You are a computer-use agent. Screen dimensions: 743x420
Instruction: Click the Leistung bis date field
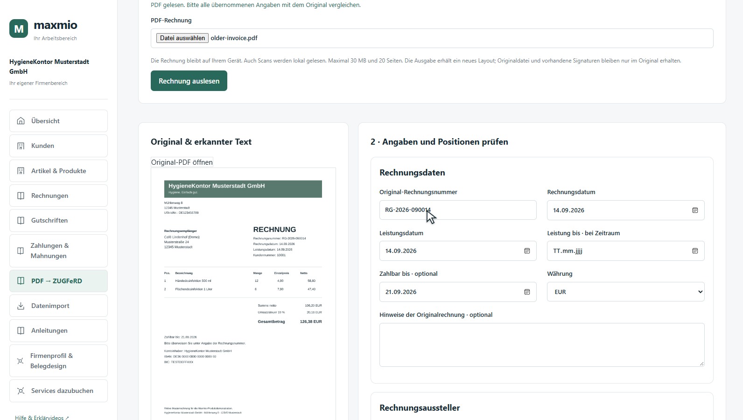click(x=625, y=251)
